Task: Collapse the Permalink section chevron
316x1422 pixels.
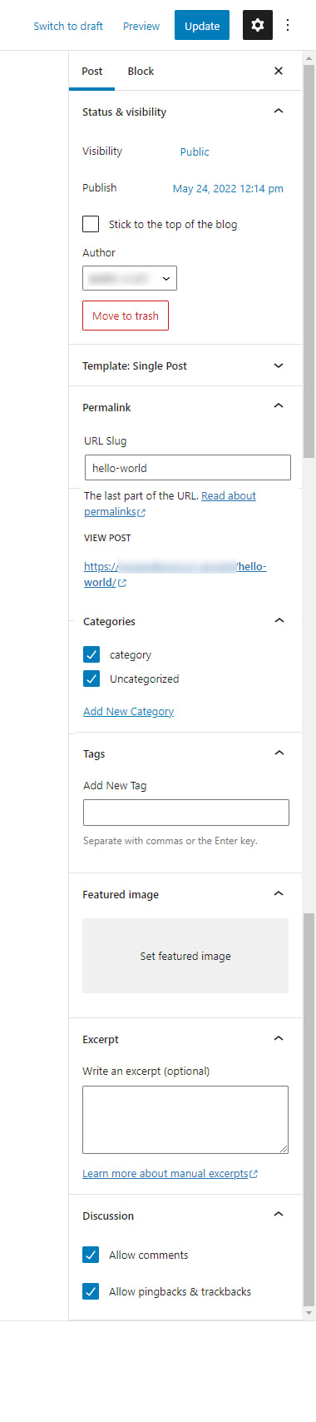Action: click(279, 406)
